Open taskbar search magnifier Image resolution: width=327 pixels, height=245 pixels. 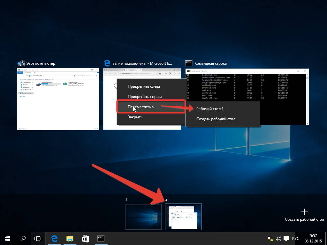[23, 239]
